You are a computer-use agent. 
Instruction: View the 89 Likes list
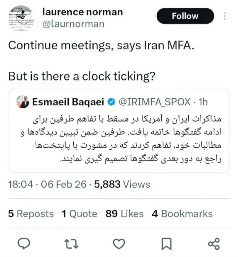coord(125,214)
